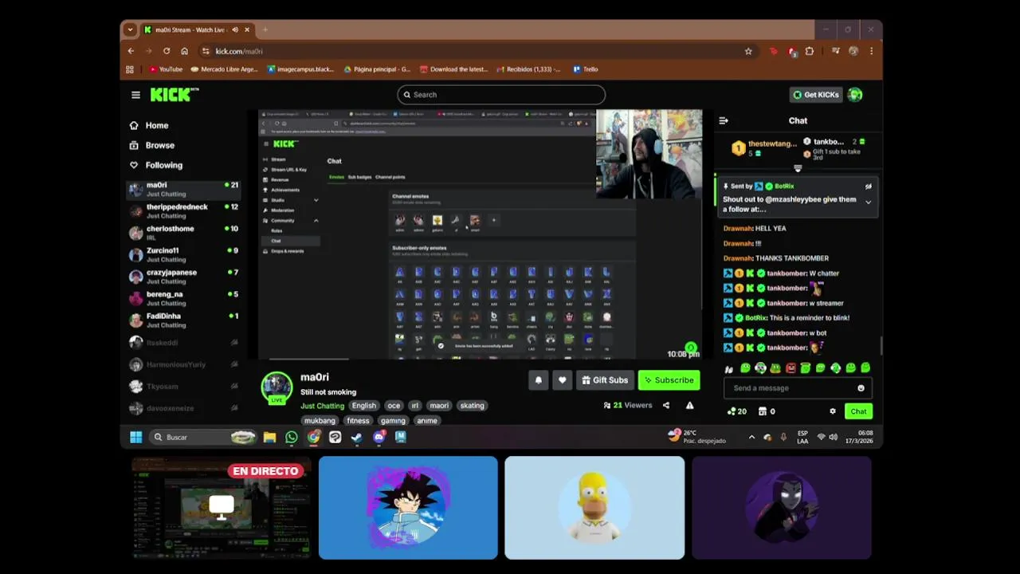This screenshot has width=1020, height=574.
Task: Bookmark this page with star icon
Action: coord(748,51)
